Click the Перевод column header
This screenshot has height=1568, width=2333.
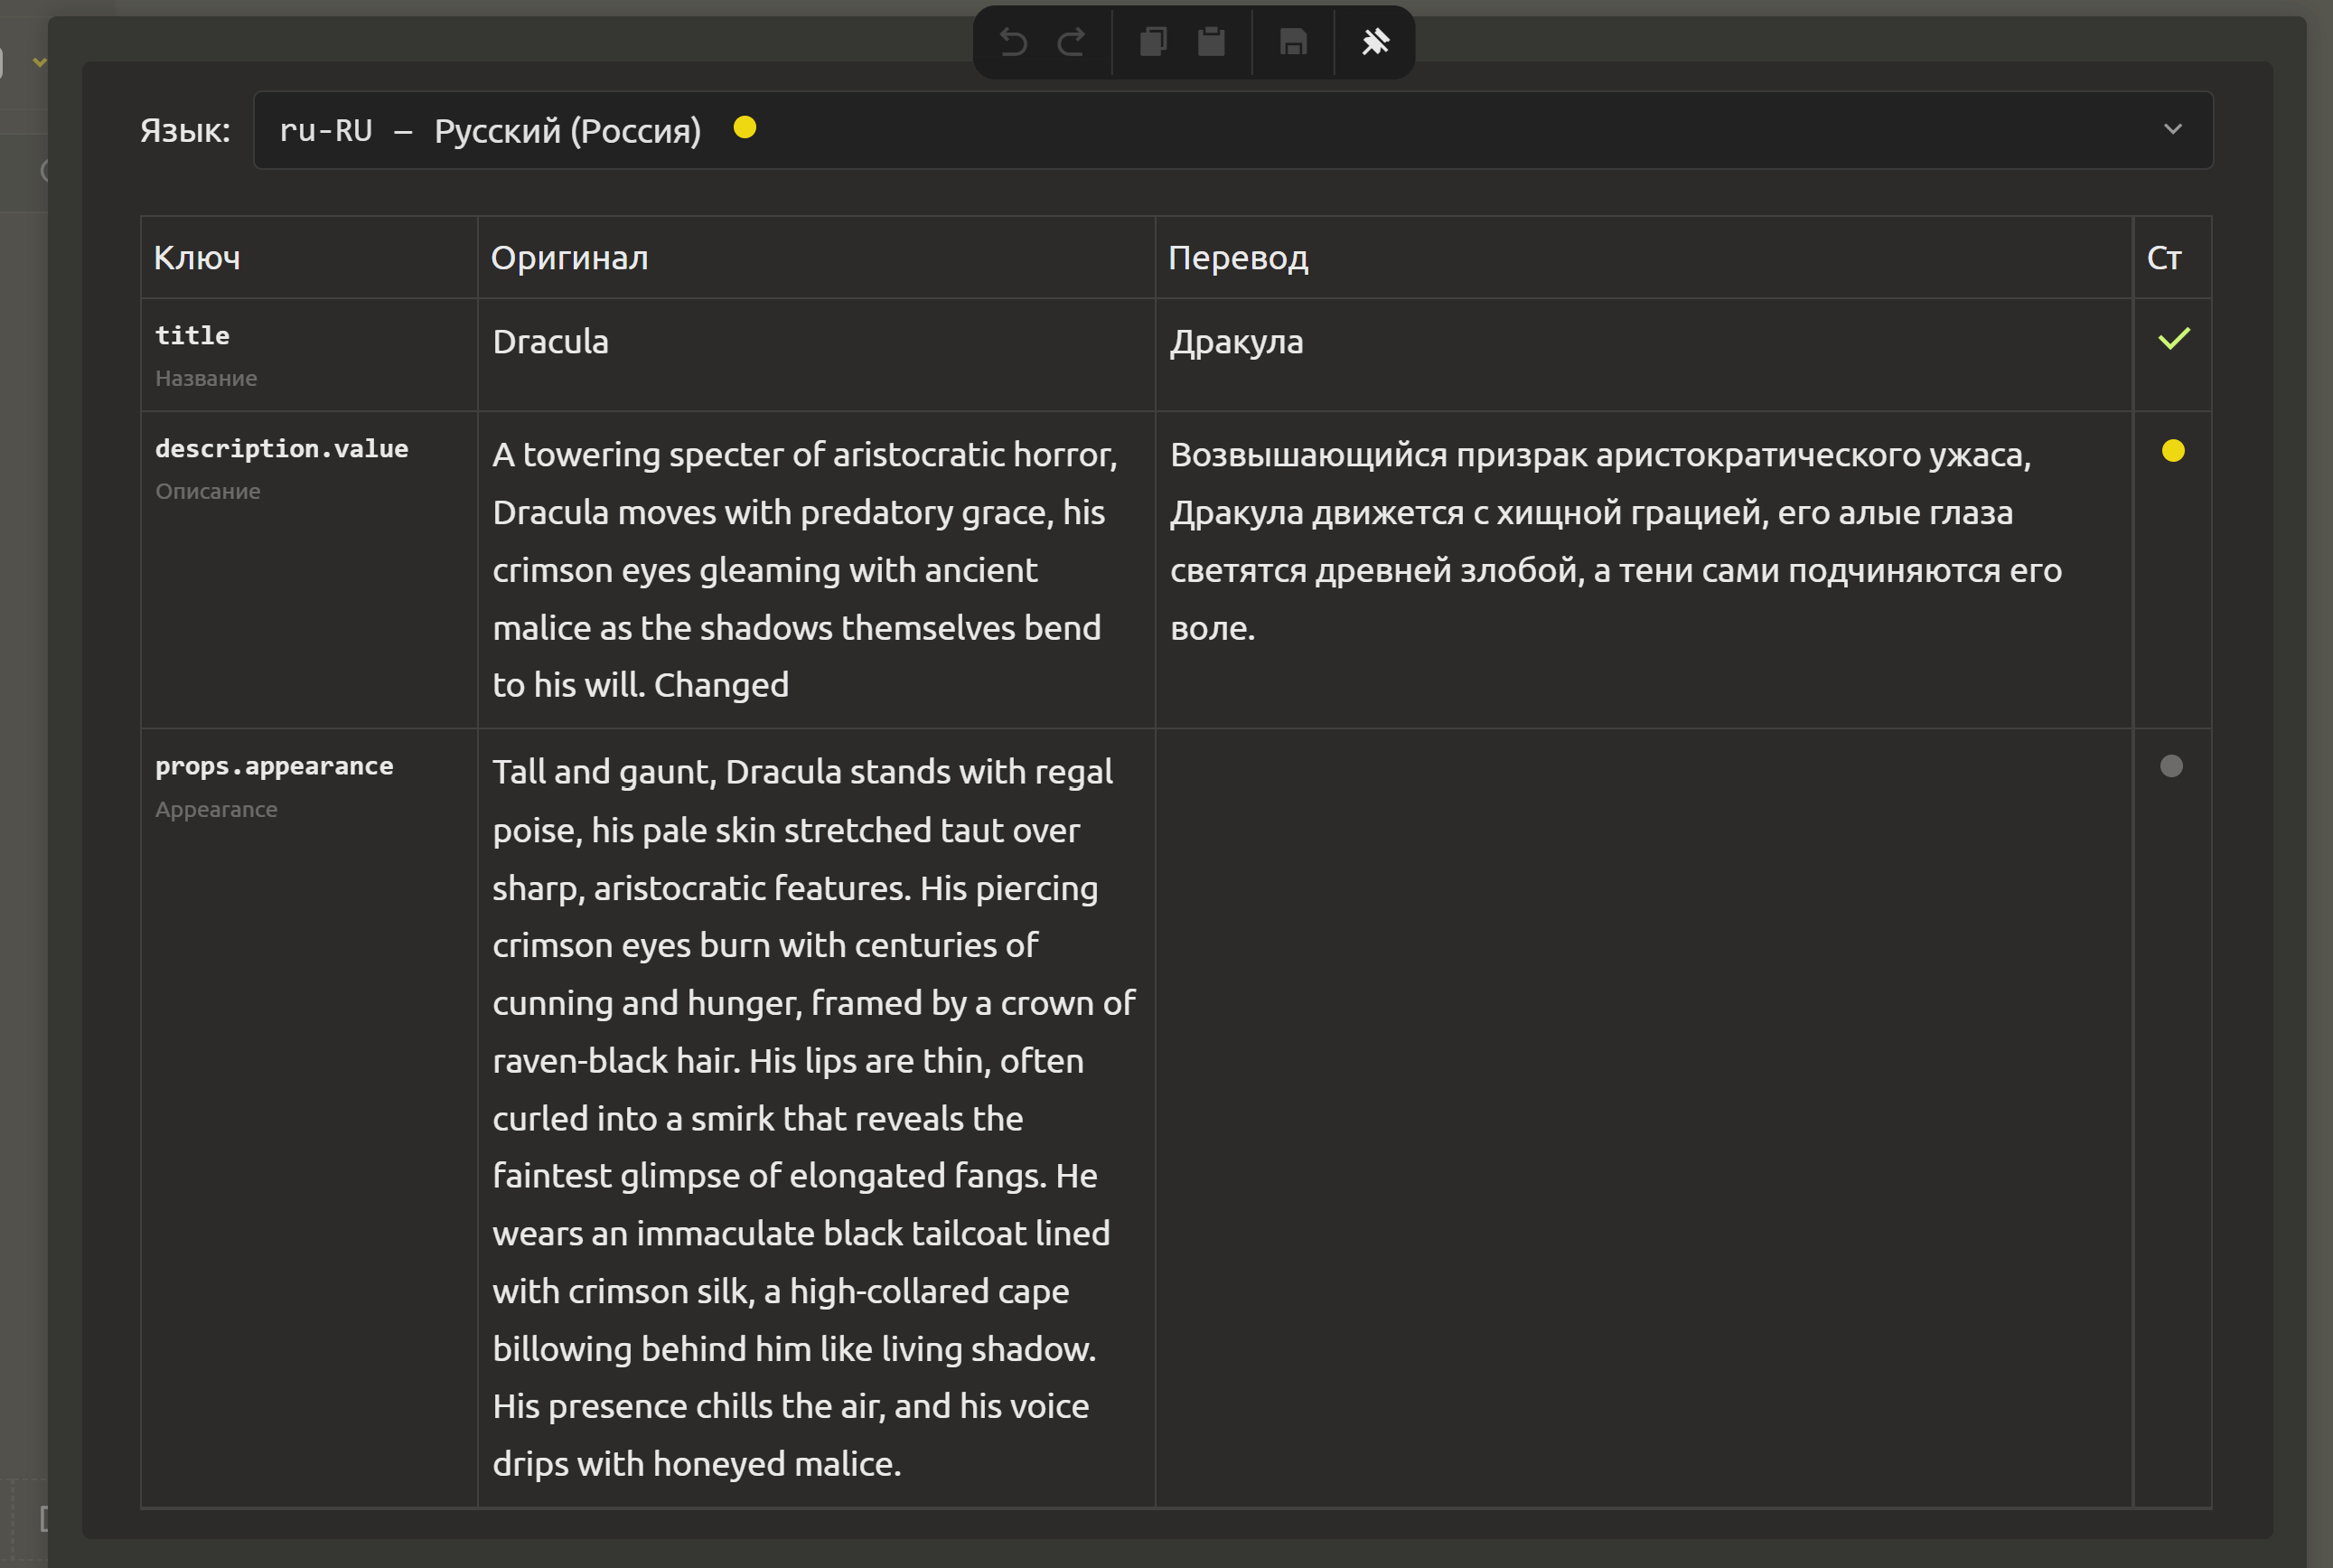(1644, 258)
